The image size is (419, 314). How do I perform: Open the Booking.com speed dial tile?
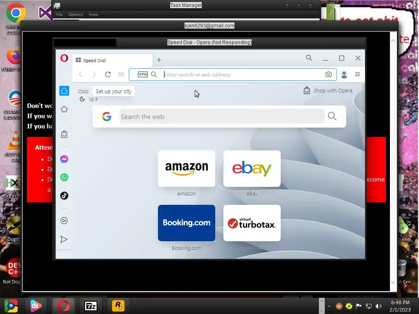click(187, 223)
